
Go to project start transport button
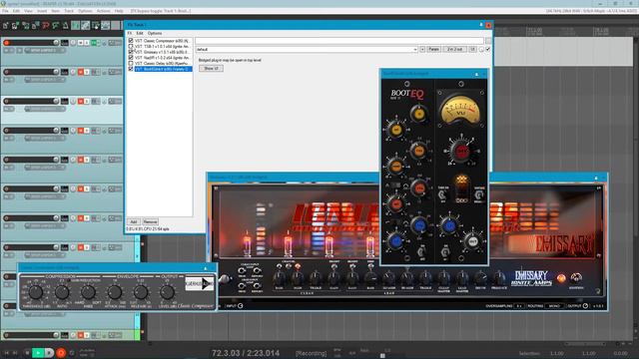click(x=7, y=353)
